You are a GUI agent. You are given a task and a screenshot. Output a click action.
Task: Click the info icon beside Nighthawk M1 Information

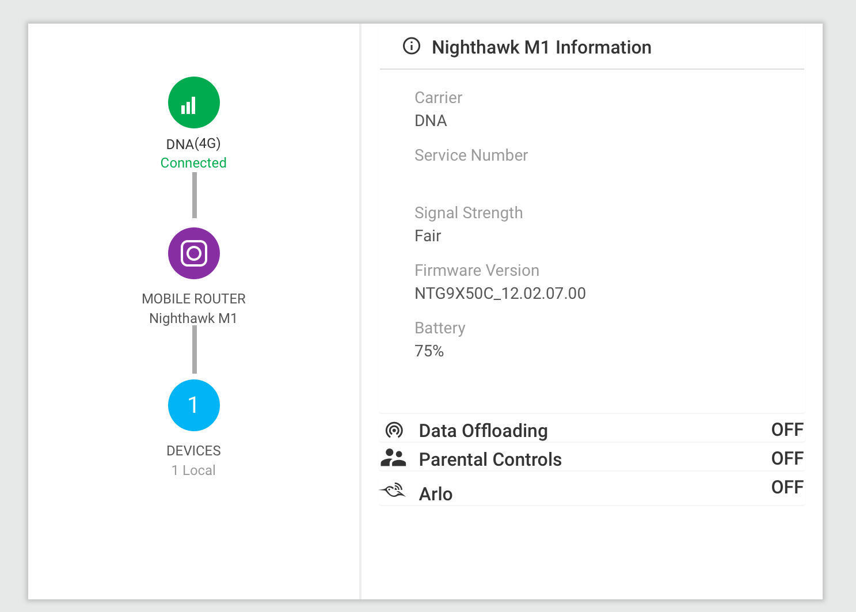click(x=411, y=46)
